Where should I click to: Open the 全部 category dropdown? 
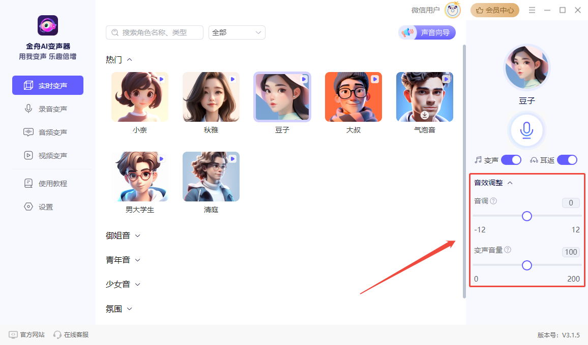237,32
